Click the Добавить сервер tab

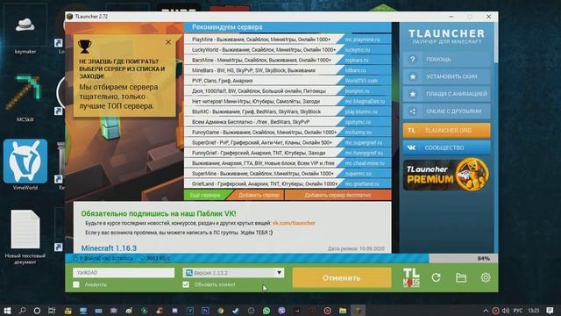click(x=259, y=195)
